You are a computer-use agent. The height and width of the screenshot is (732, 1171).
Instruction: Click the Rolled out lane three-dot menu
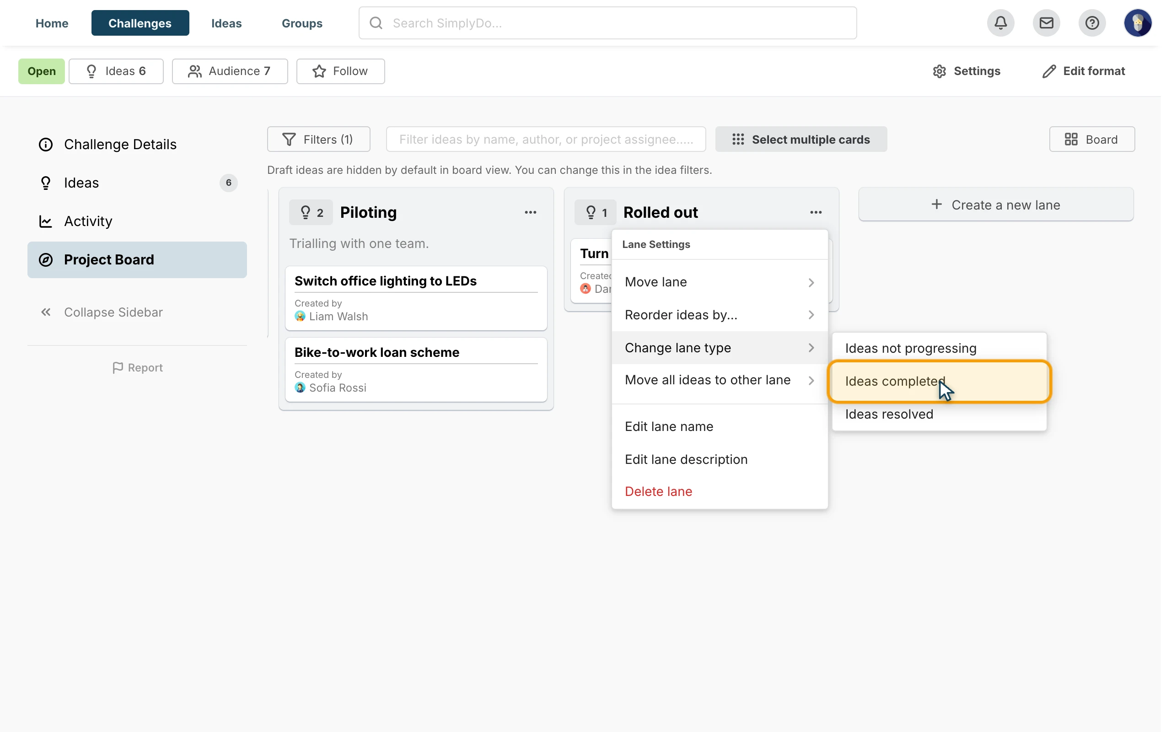816,212
